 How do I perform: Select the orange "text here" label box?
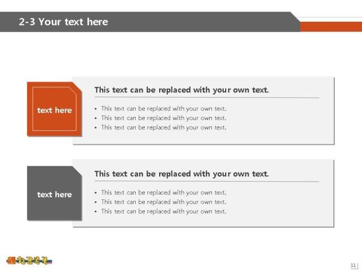54,109
